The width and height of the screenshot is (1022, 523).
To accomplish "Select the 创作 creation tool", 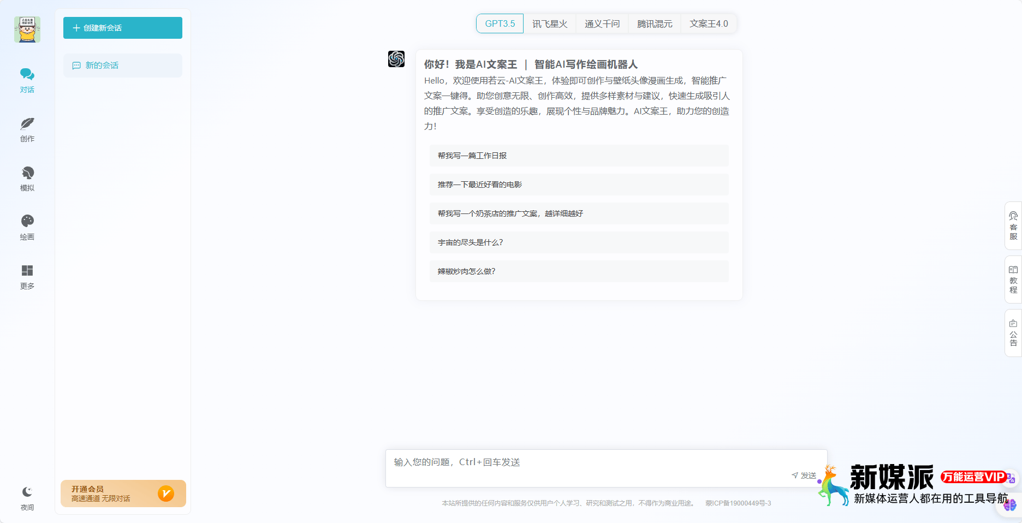I will pos(27,129).
